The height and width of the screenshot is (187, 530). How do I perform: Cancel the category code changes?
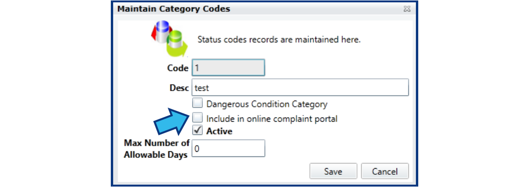click(x=385, y=171)
